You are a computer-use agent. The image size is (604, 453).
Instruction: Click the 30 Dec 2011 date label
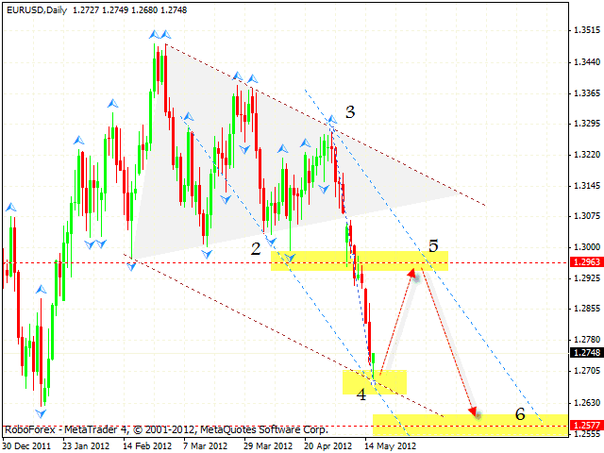click(26, 446)
